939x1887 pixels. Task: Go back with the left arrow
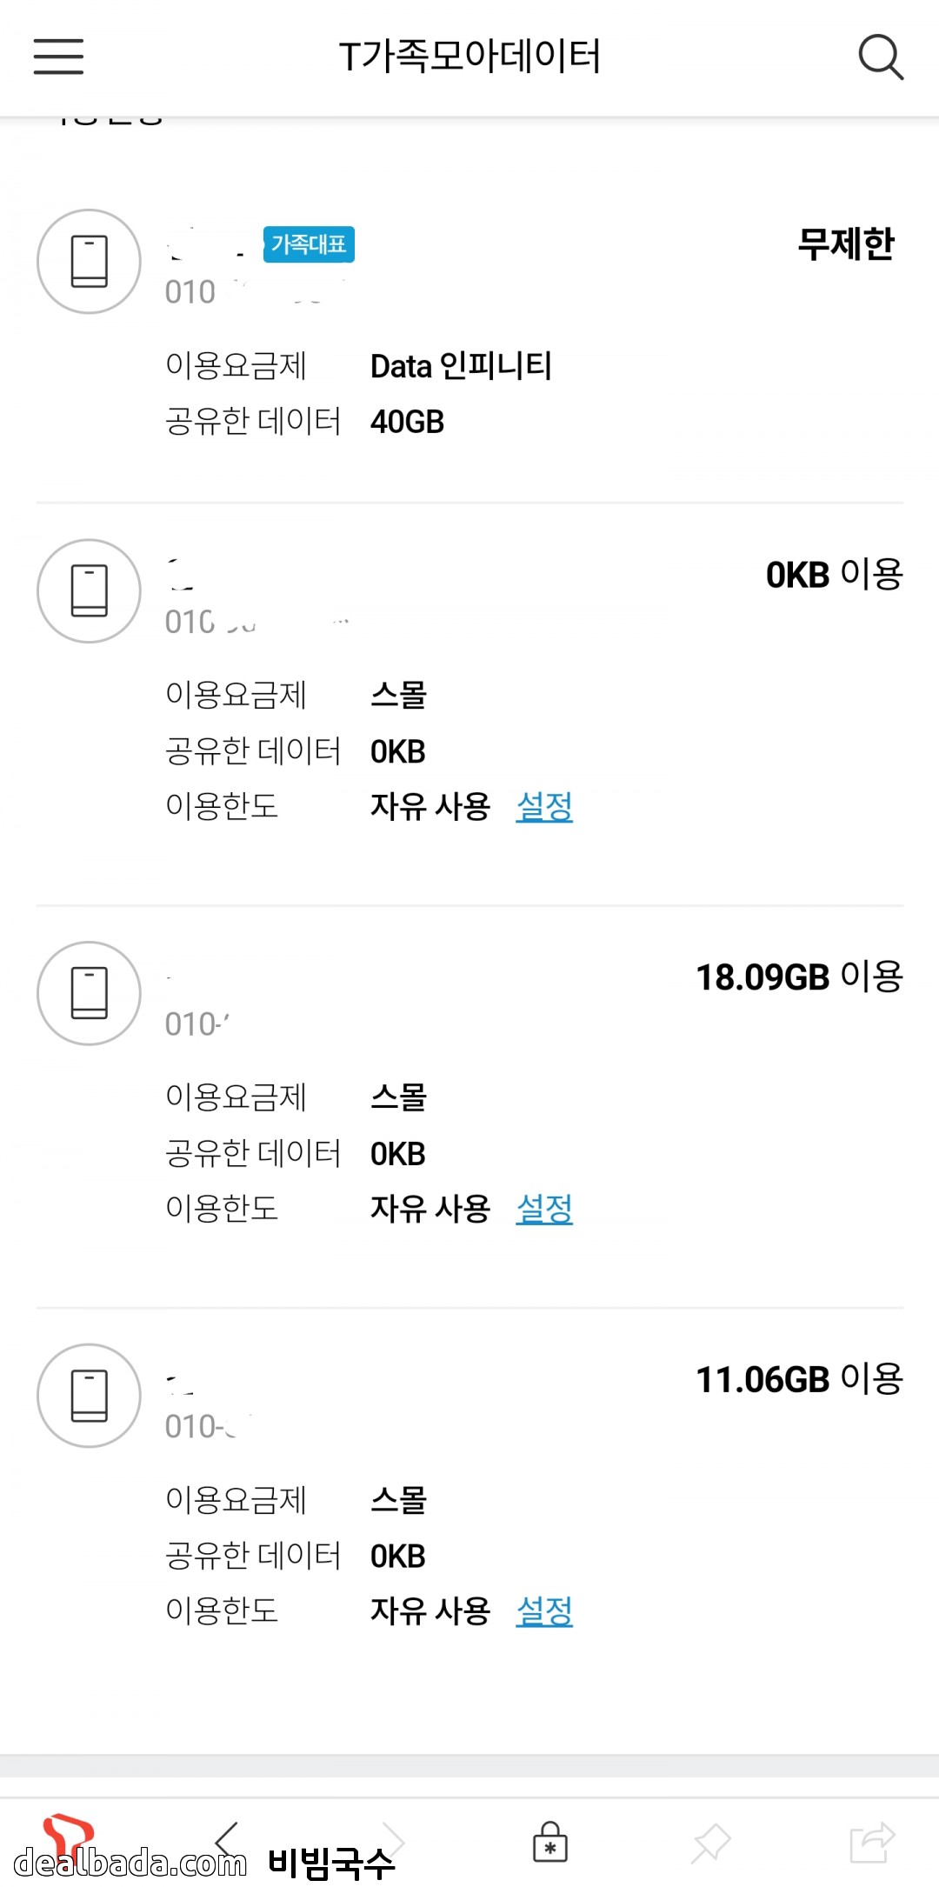click(x=228, y=1838)
